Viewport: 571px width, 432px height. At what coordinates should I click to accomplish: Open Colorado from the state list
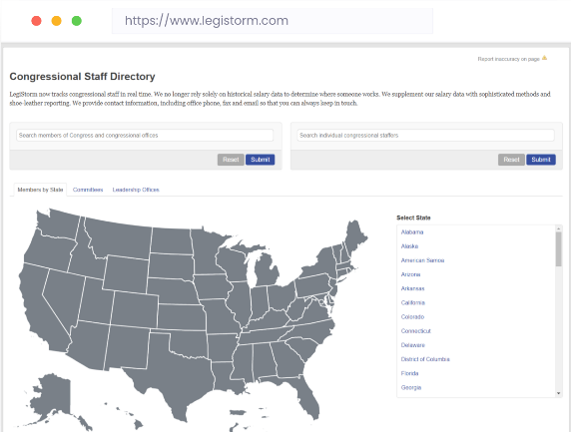412,317
